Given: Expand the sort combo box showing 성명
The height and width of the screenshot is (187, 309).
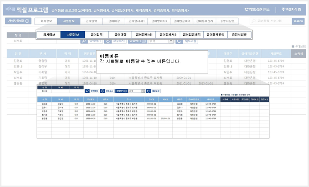Looking at the screenshot, I should coord(136,91).
